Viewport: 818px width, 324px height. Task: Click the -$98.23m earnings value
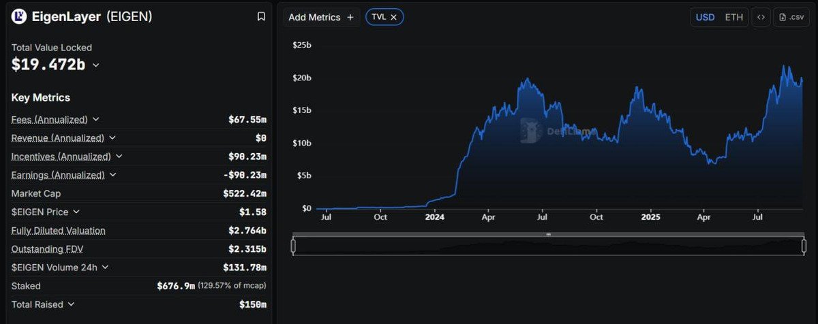click(245, 175)
